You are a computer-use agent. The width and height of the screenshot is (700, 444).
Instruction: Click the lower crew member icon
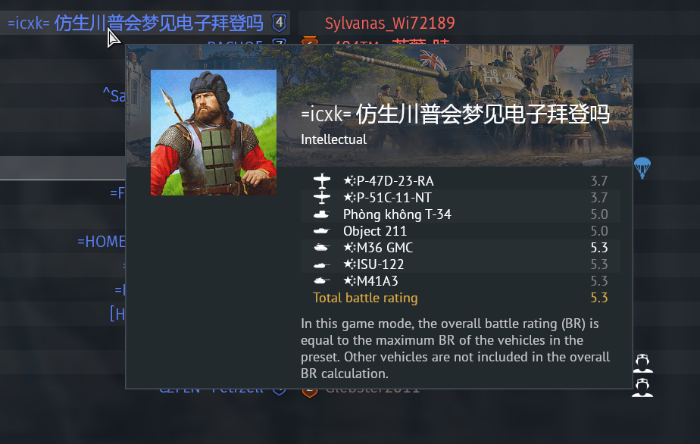pyautogui.click(x=642, y=387)
